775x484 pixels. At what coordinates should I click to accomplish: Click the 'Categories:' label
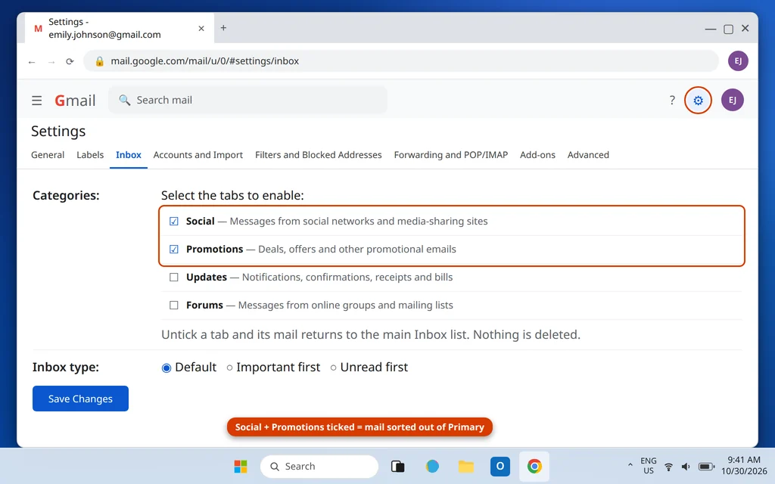pyautogui.click(x=66, y=196)
